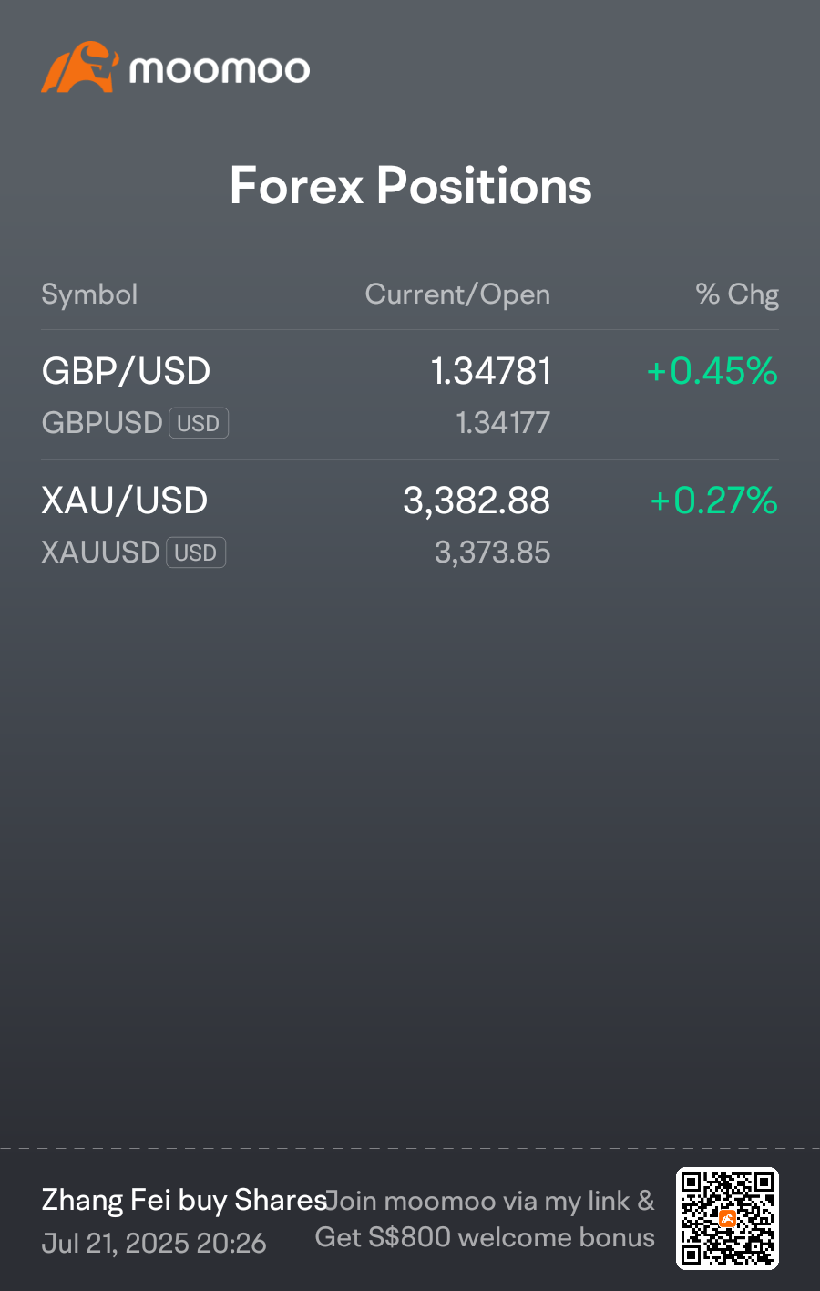Click the +0.27% change value
Viewport: 820px width, 1291px height.
tap(713, 501)
